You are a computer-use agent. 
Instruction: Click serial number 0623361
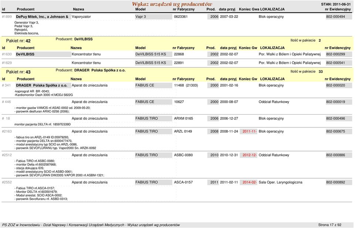click(x=181, y=17)
